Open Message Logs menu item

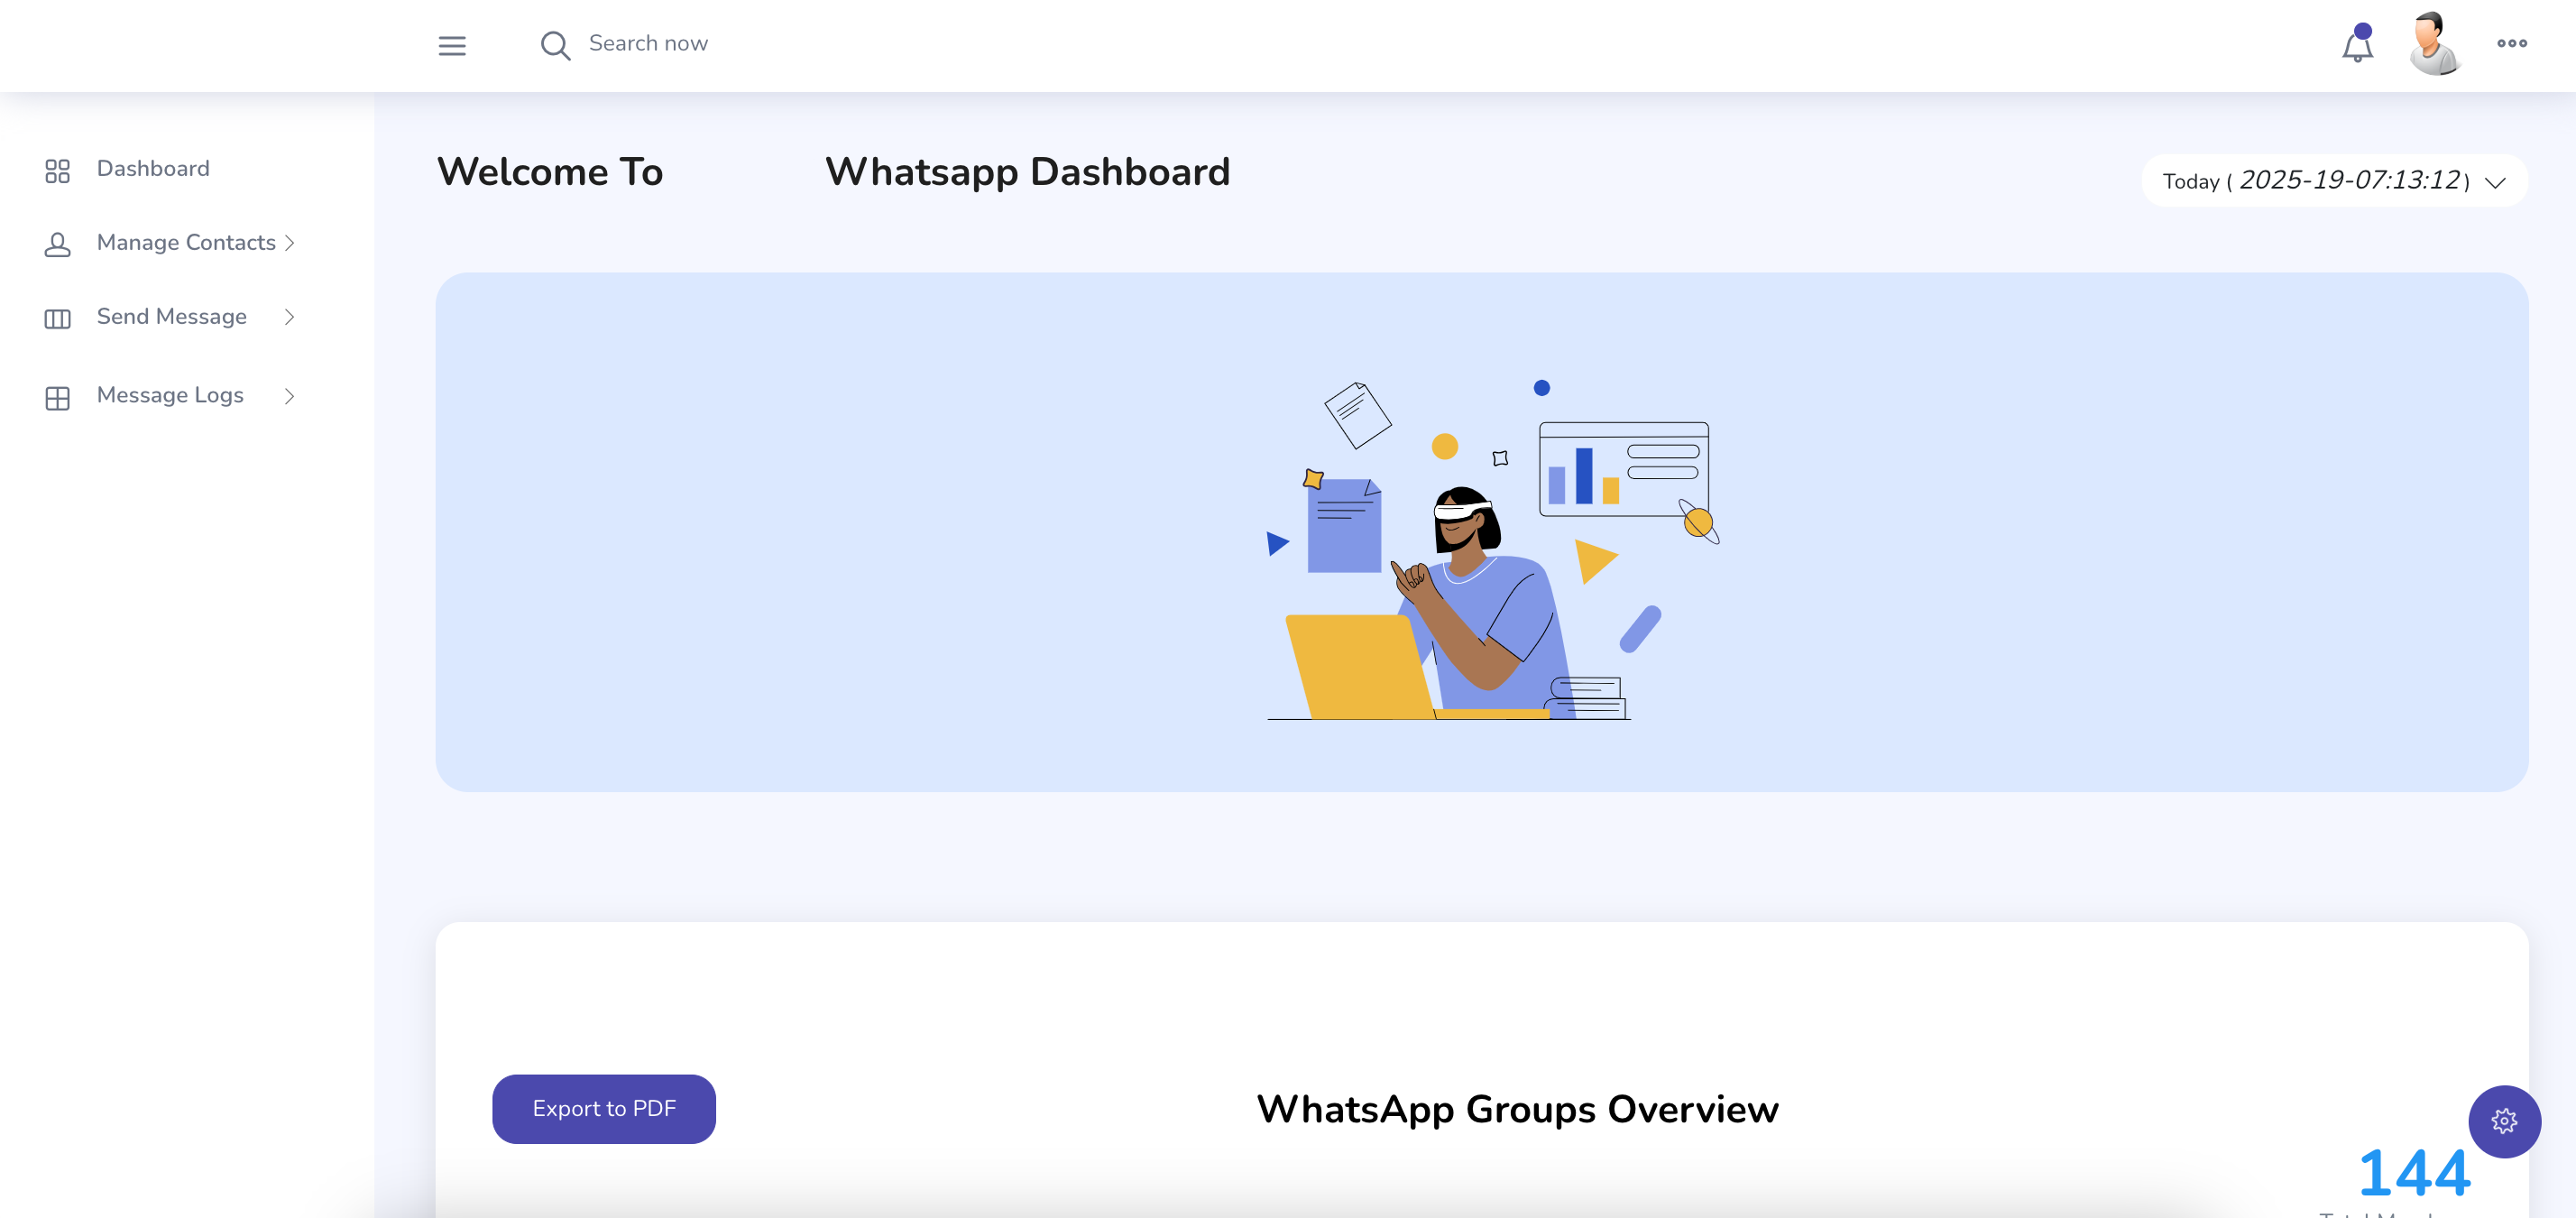coord(170,395)
